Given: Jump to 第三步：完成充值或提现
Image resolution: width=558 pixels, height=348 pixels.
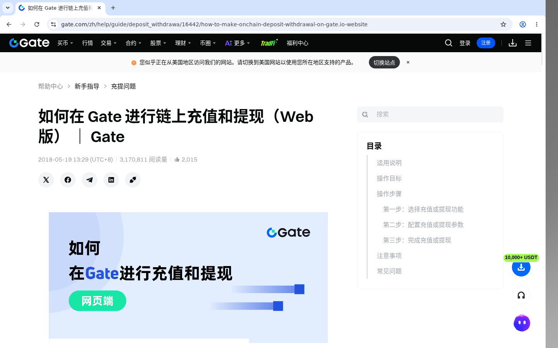Looking at the screenshot, I should (417, 240).
